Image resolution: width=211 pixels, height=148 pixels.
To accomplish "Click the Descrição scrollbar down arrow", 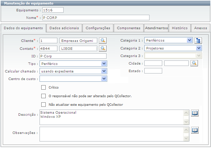I will tap(186, 122).
